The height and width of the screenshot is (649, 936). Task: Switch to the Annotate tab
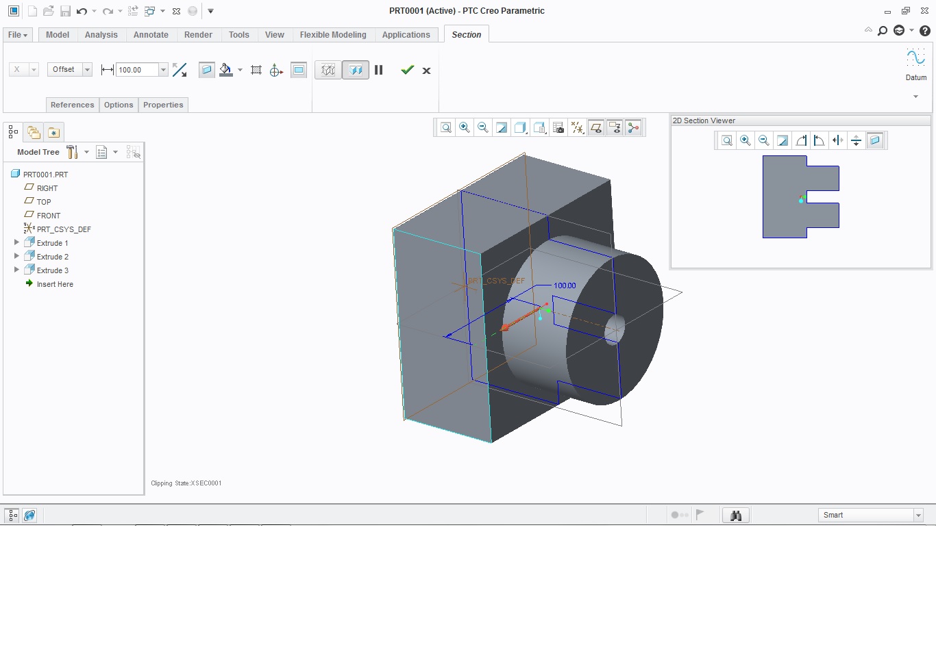(x=151, y=35)
